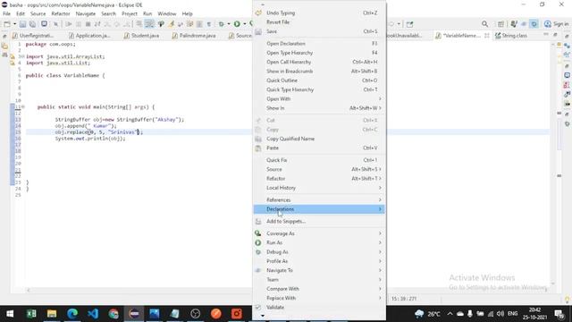
Task: Close the VariableName editor tab
Action: pos(486,36)
